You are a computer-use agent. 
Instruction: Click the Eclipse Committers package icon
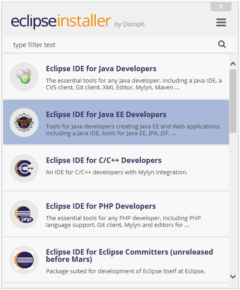point(24,260)
